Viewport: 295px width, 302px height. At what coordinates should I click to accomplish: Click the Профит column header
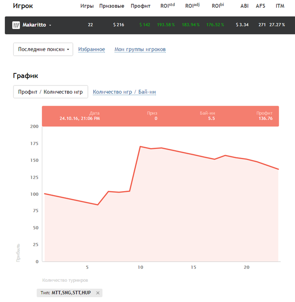tap(141, 6)
